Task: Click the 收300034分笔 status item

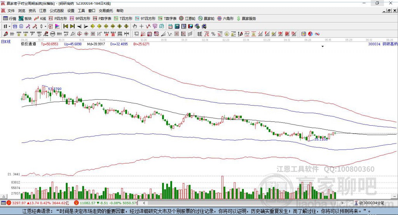Action: (x=369, y=203)
